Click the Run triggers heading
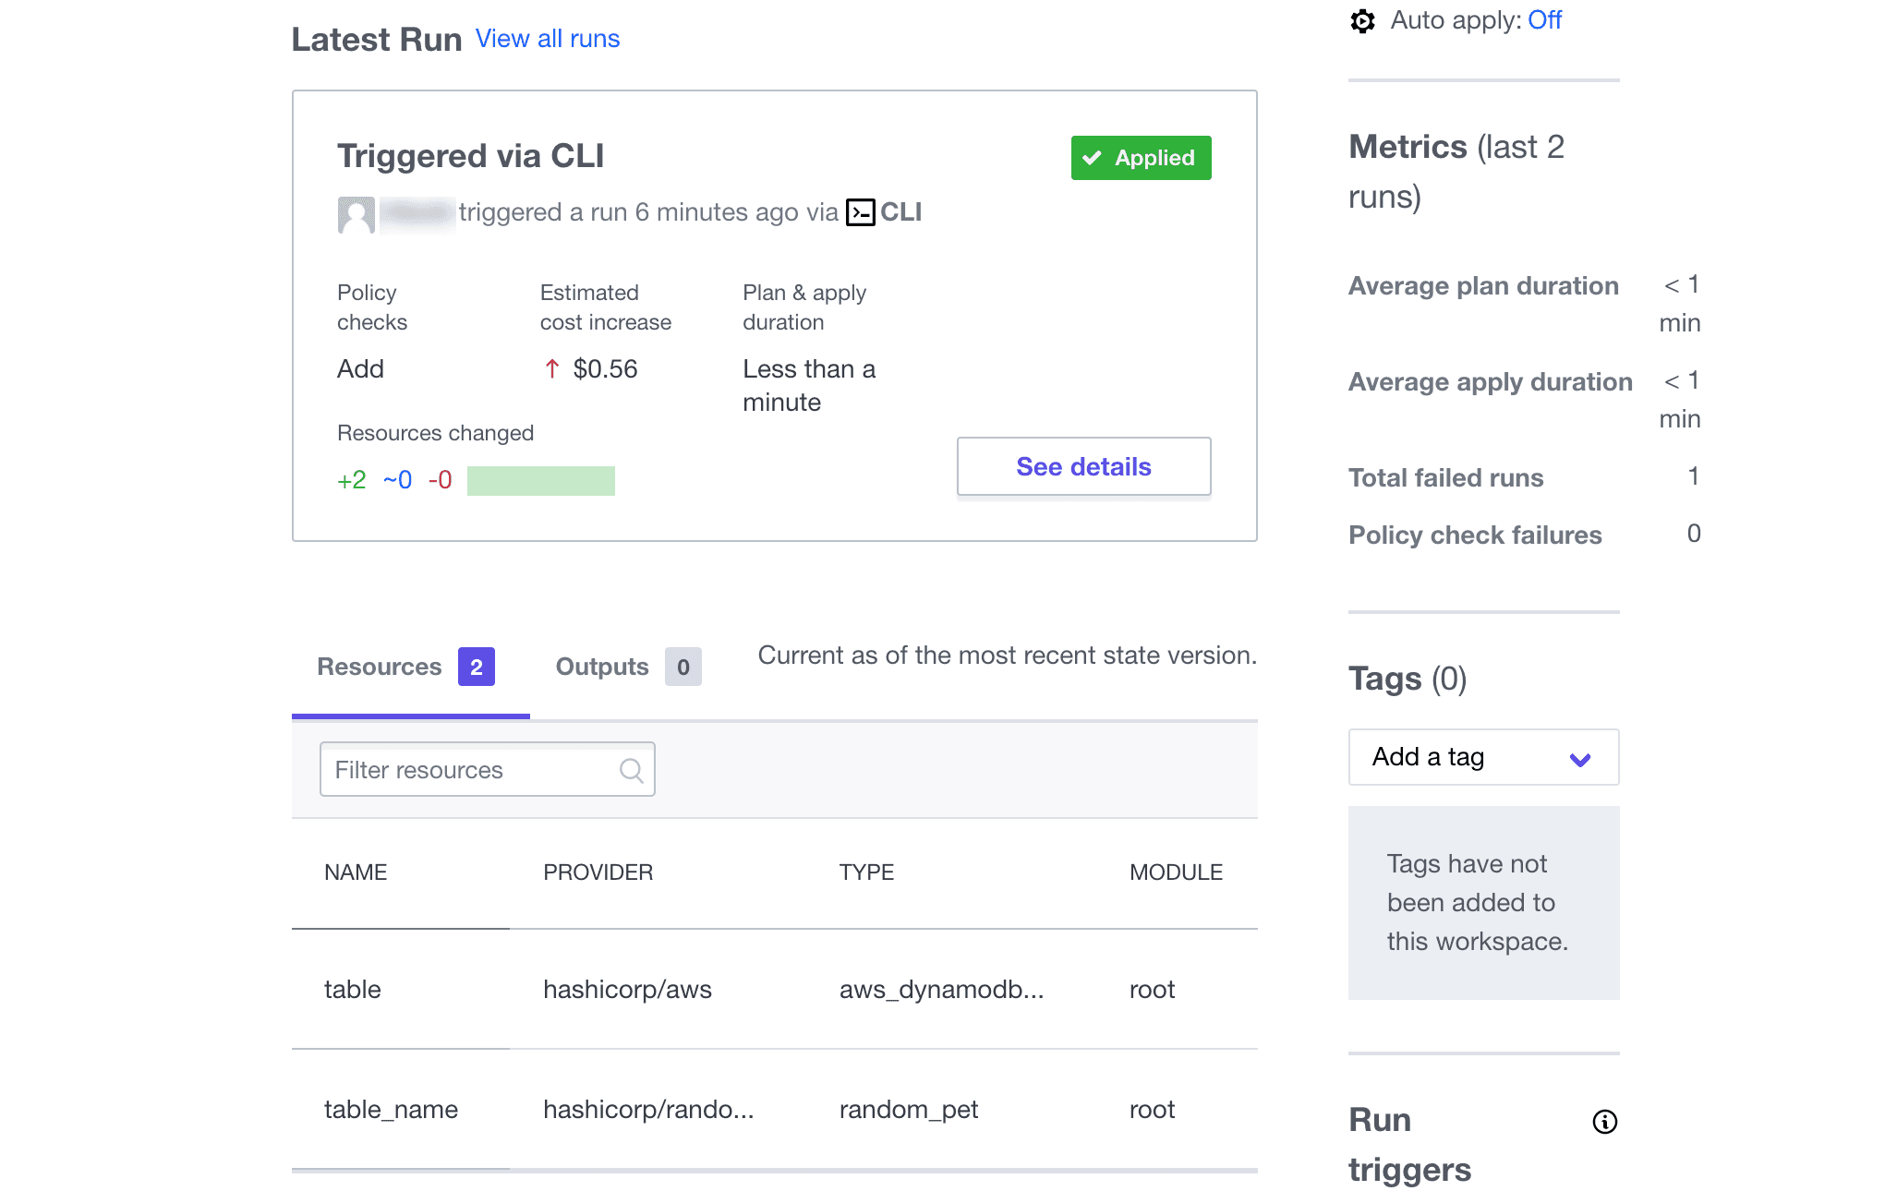The image size is (1897, 1203). point(1410,1145)
